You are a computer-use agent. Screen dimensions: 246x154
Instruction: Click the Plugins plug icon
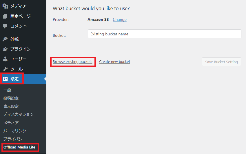(x=5, y=49)
